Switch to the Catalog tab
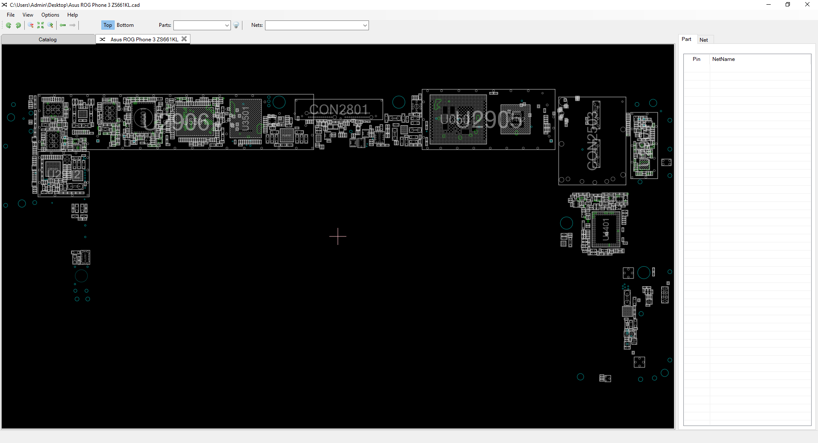This screenshot has height=443, width=818. (x=48, y=39)
